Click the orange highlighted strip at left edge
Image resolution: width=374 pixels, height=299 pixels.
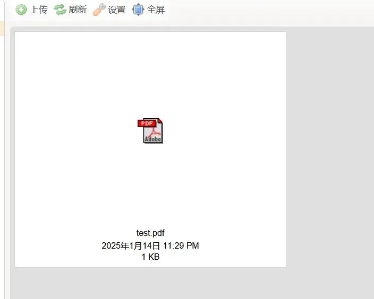pos(2,29)
